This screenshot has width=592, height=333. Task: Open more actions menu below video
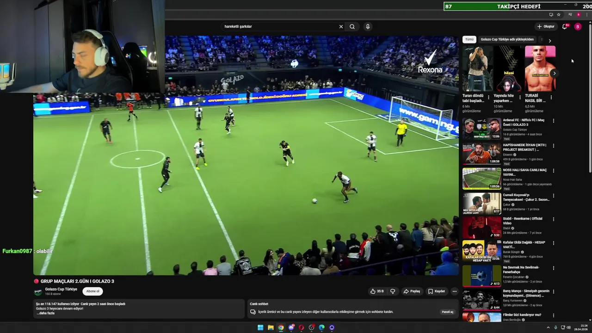tap(454, 291)
